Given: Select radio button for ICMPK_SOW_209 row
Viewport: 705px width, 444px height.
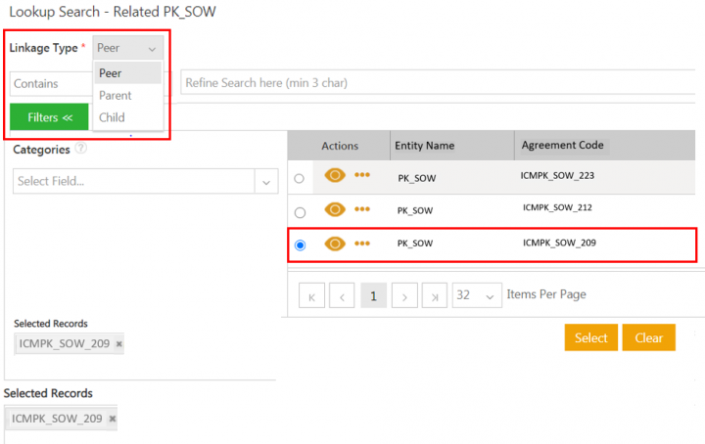Looking at the screenshot, I should coord(300,244).
